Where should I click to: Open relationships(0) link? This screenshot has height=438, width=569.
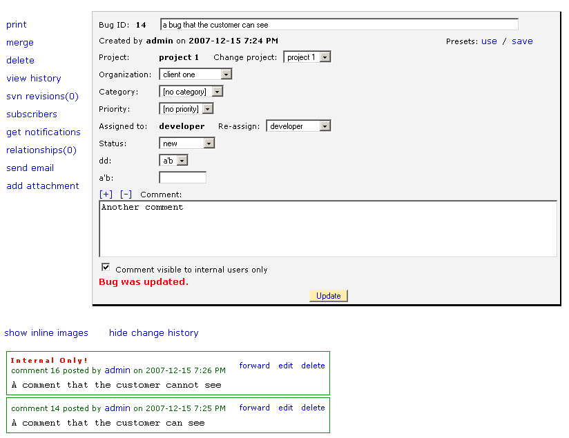(x=41, y=150)
